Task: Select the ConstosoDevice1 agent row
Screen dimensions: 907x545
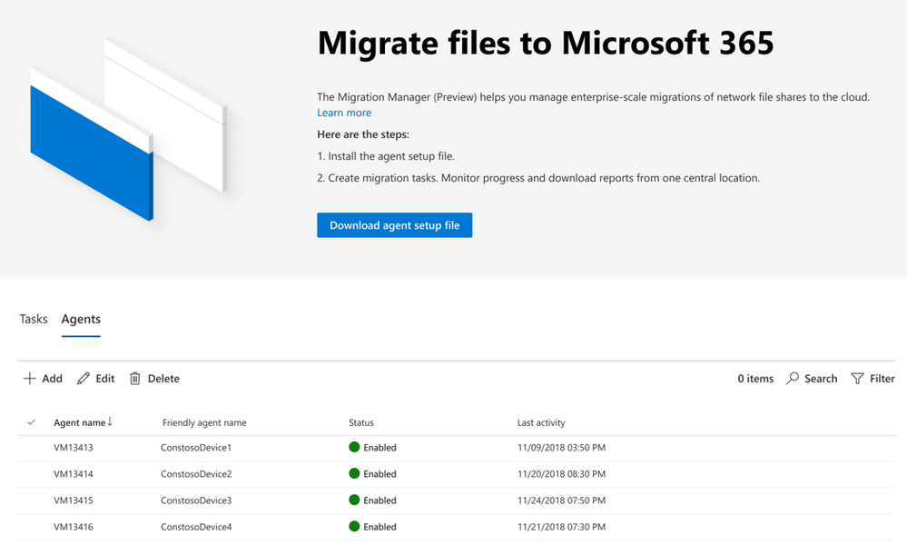Action: coord(196,448)
